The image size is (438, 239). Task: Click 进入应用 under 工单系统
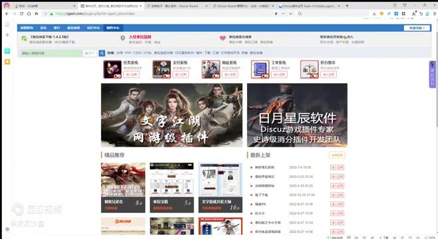click(279, 74)
